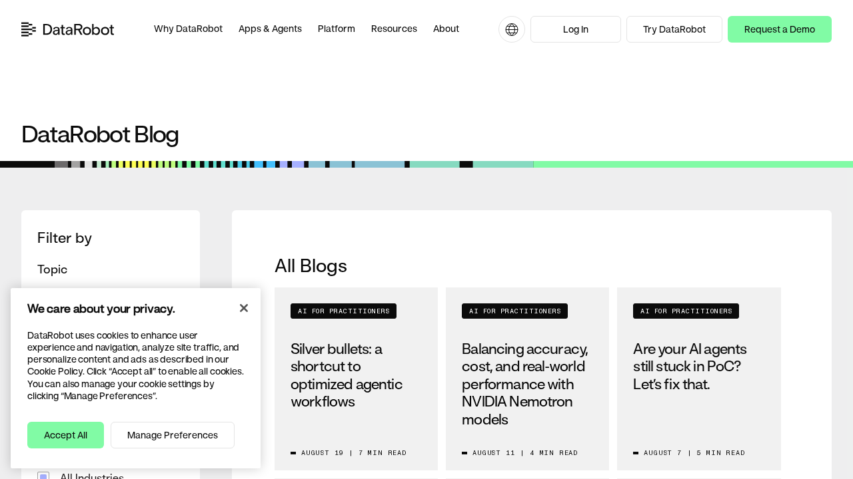Expand the Topic filter section
The width and height of the screenshot is (853, 479).
tap(52, 269)
